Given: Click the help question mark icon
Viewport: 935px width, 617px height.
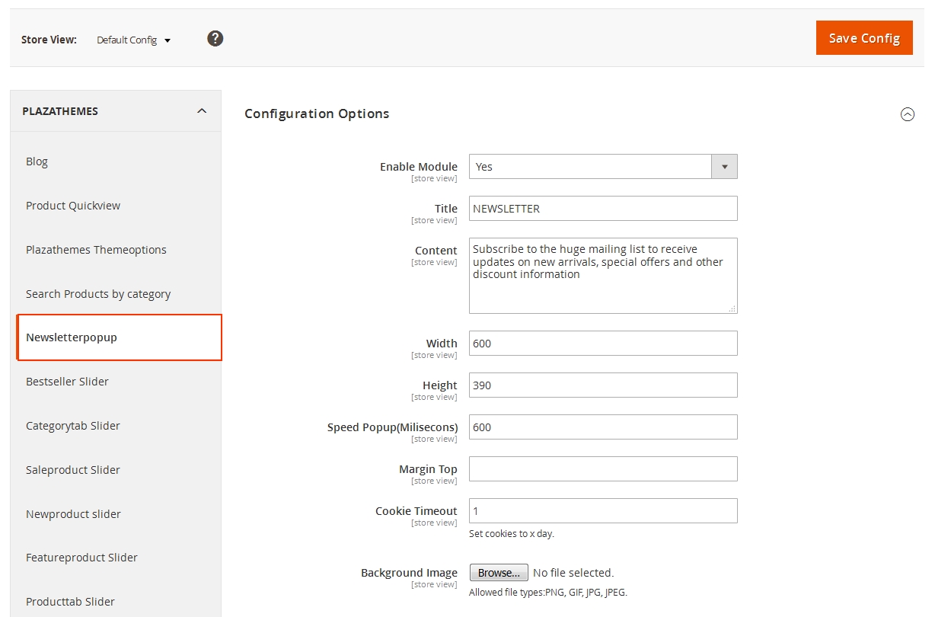Looking at the screenshot, I should (215, 38).
